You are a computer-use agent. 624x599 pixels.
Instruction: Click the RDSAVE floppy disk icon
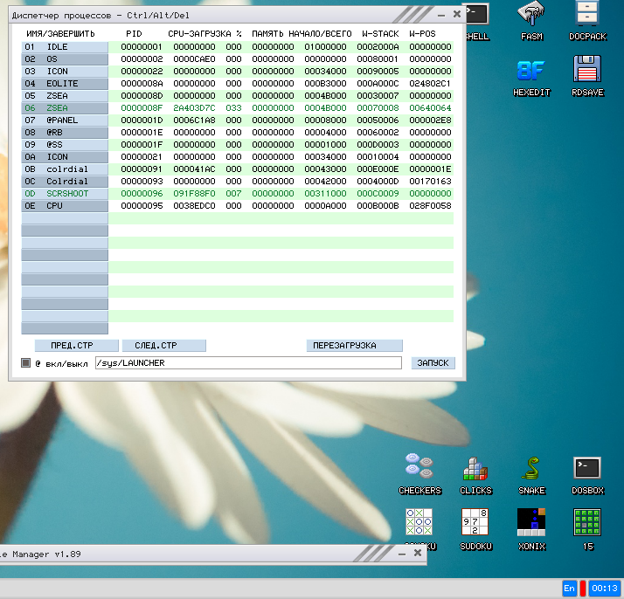pos(586,72)
